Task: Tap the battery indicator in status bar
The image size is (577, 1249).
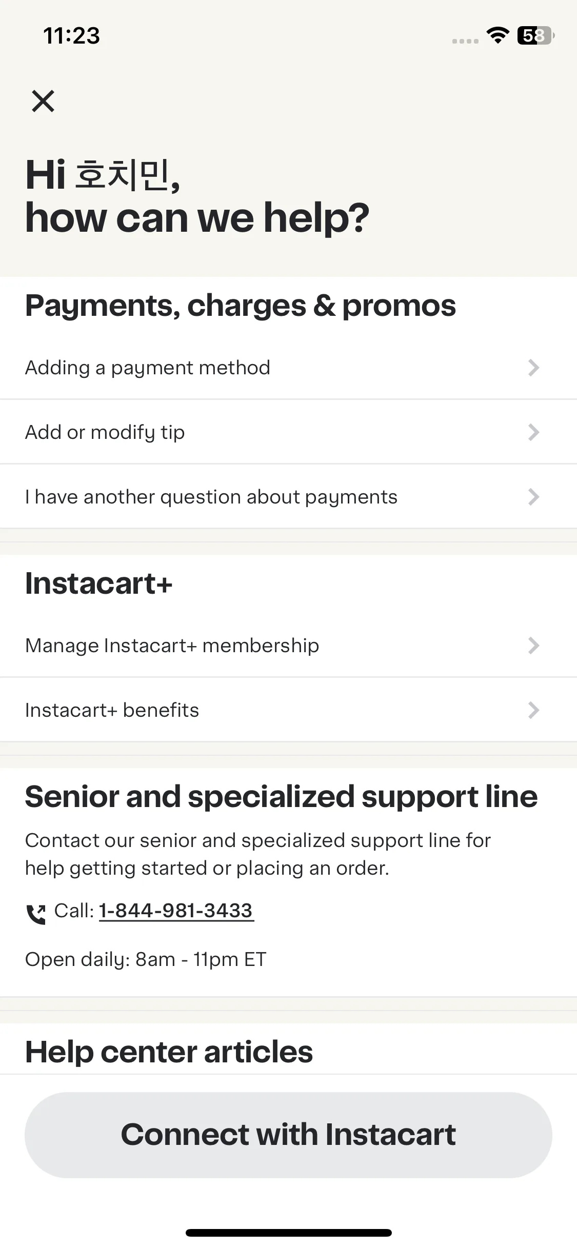Action: [x=536, y=35]
